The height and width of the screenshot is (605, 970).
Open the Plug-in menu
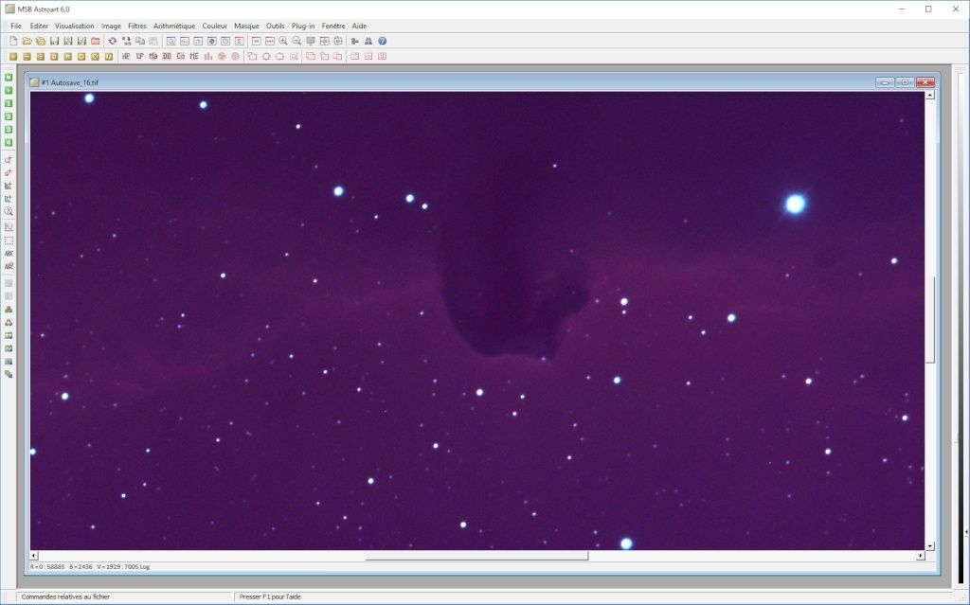coord(303,26)
